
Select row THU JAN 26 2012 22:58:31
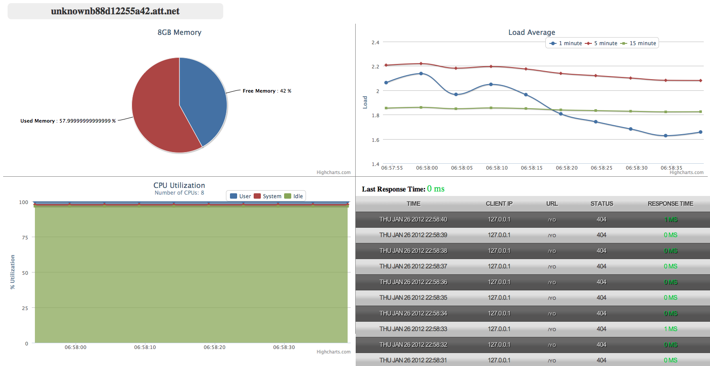click(x=533, y=360)
